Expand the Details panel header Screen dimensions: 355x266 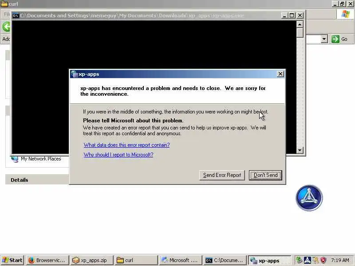tap(37, 180)
